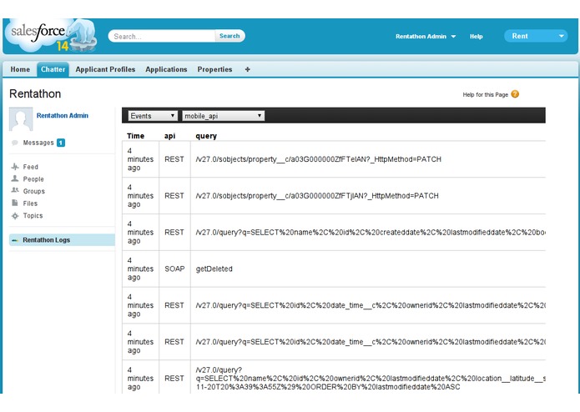This screenshot has height=412, width=580.
Task: Click the Help link in header
Action: pyautogui.click(x=476, y=36)
